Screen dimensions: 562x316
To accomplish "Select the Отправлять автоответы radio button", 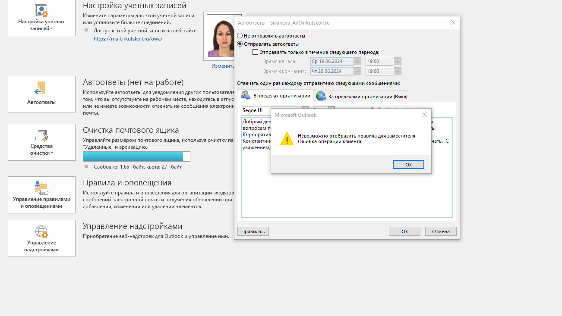I will [x=240, y=44].
